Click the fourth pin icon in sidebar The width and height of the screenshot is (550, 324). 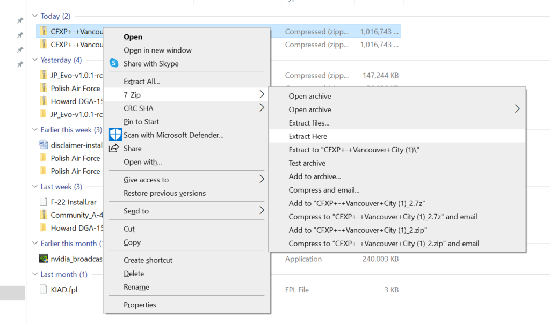pyautogui.click(x=20, y=64)
